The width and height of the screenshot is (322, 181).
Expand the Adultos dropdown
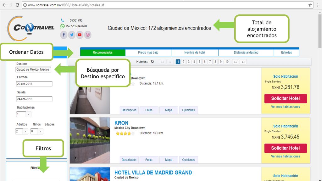point(25,131)
